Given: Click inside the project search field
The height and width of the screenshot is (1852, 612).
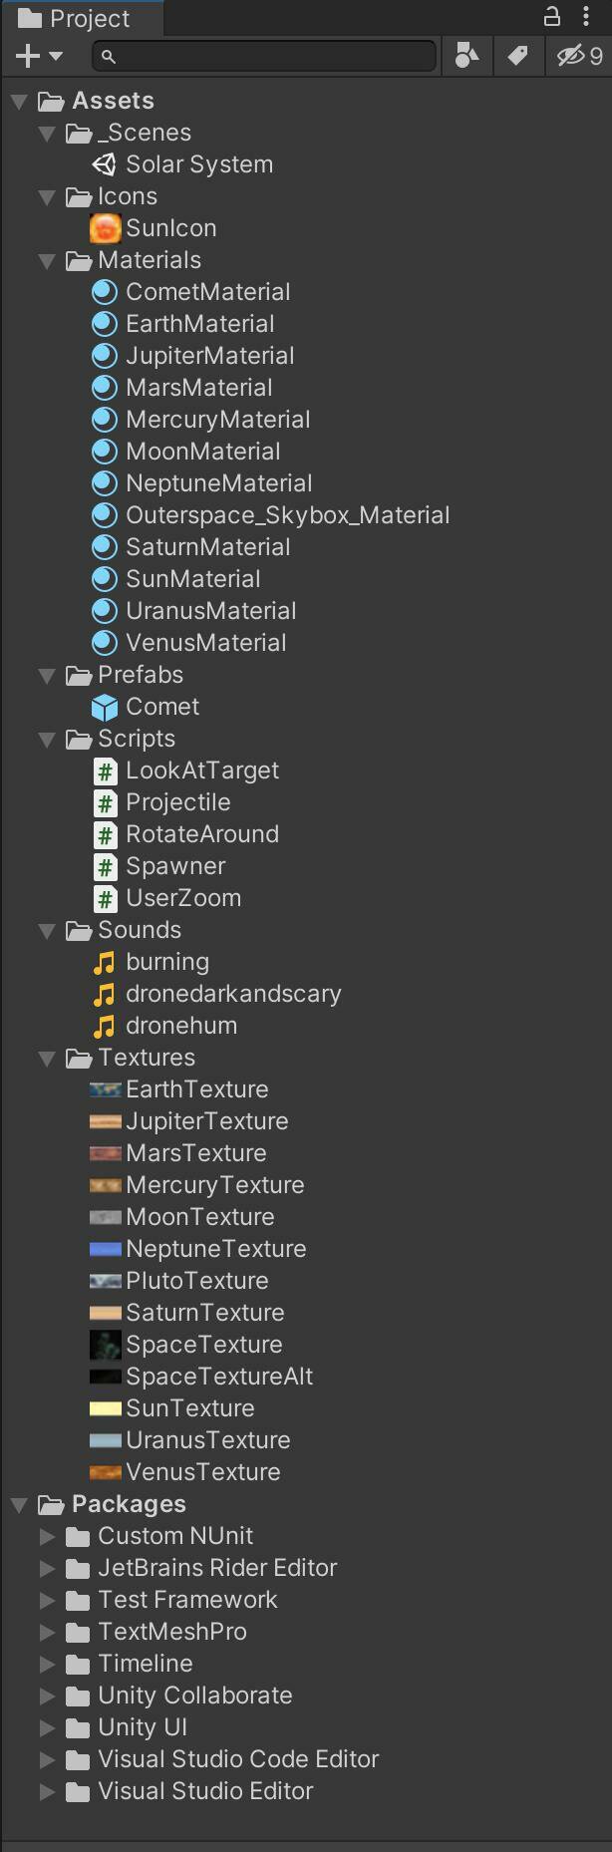Looking at the screenshot, I should pos(264,56).
